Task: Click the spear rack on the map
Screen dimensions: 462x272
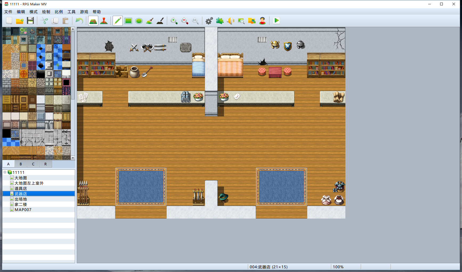Action: (x=83, y=193)
